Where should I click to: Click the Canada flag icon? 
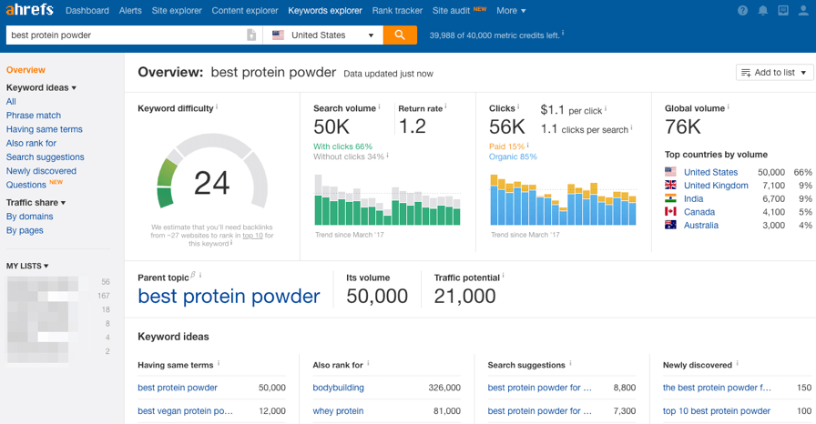670,211
